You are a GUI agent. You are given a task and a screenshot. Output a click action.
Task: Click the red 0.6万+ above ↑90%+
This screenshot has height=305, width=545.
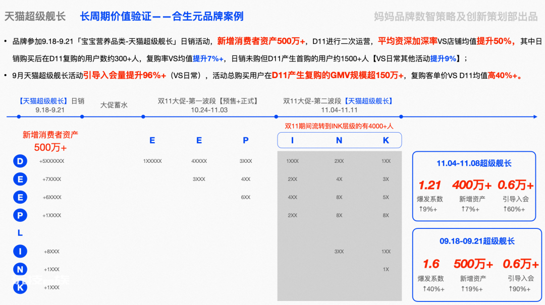[521, 264]
